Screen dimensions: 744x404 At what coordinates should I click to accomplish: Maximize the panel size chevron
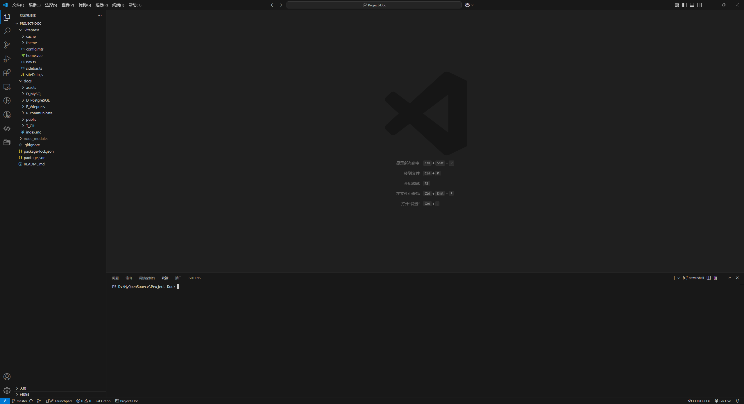[x=730, y=278]
